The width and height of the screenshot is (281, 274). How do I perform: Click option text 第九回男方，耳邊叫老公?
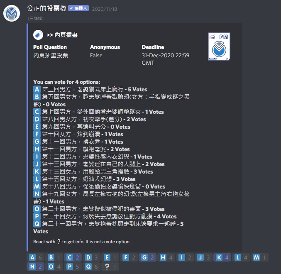(x=74, y=127)
